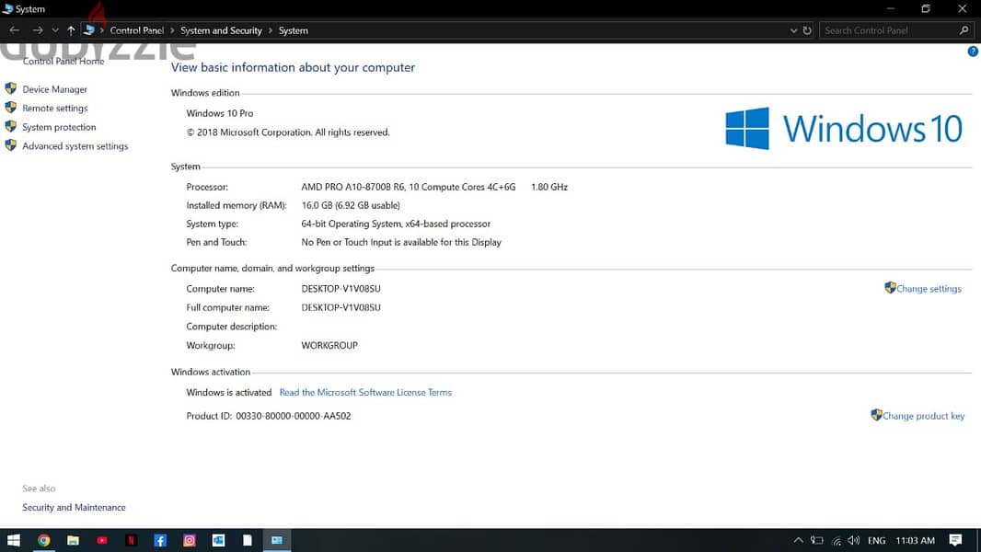This screenshot has width=981, height=552.
Task: Expand the chevron before Control Panel breadcrumb
Action: click(102, 30)
